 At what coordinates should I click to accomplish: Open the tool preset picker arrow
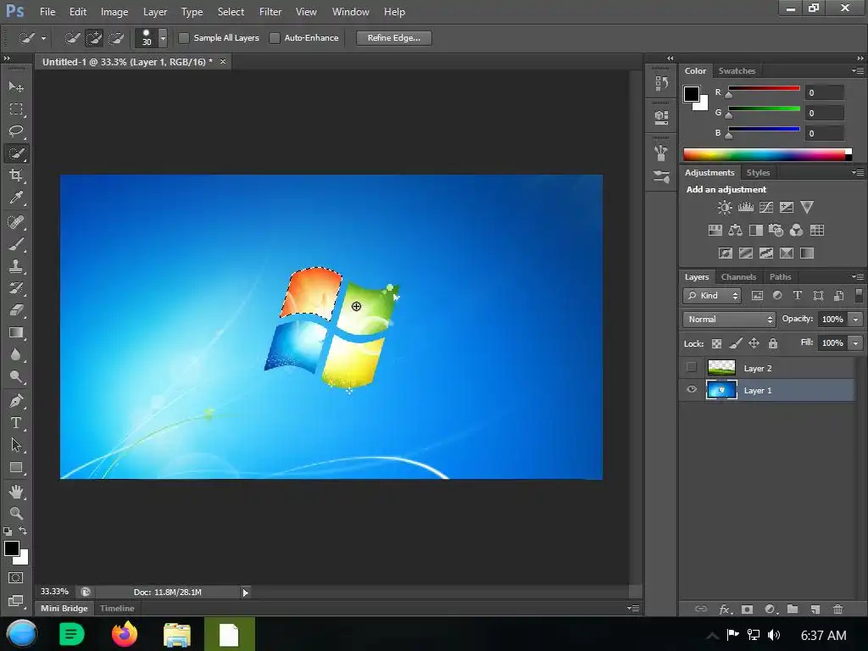(x=43, y=38)
